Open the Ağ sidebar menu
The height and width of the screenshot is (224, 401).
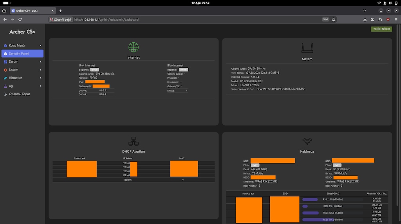pyautogui.click(x=22, y=86)
